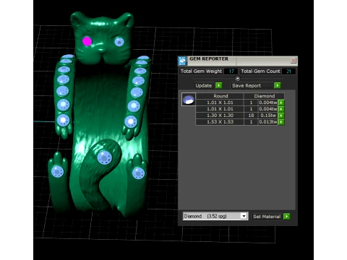This screenshot has width=347, height=260.
Task: Click the 0.013tw weight cell
Action: click(x=268, y=122)
